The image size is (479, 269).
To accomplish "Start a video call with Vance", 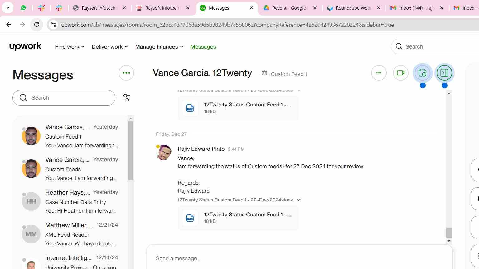I will [x=400, y=73].
